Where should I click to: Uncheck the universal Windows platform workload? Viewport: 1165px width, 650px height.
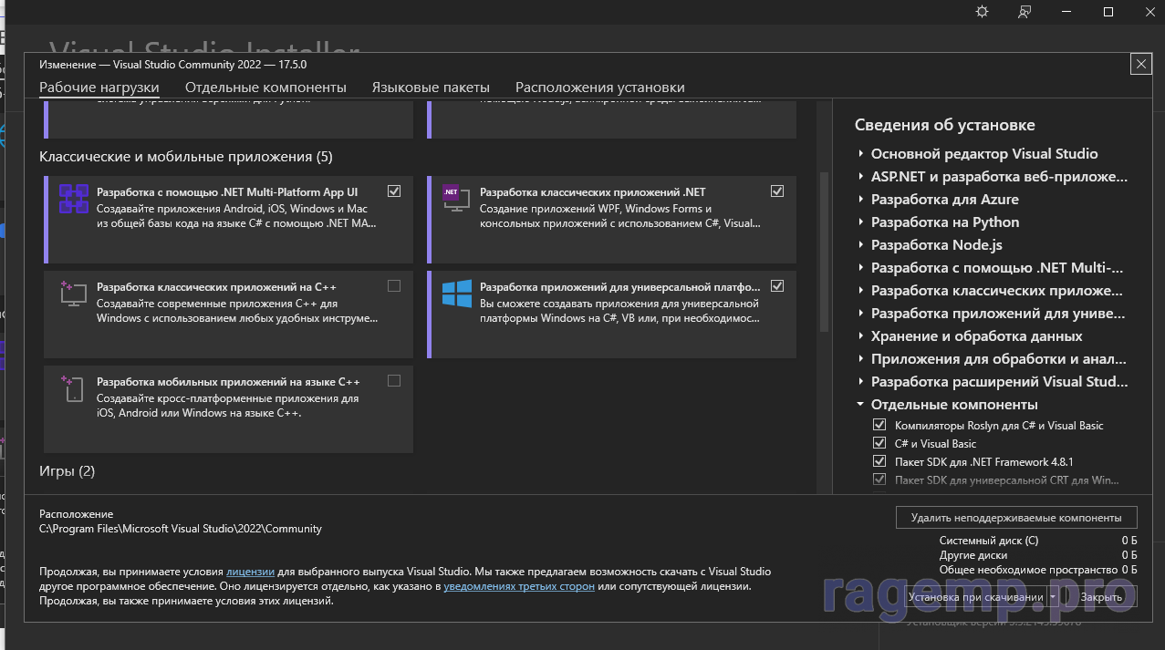(777, 286)
